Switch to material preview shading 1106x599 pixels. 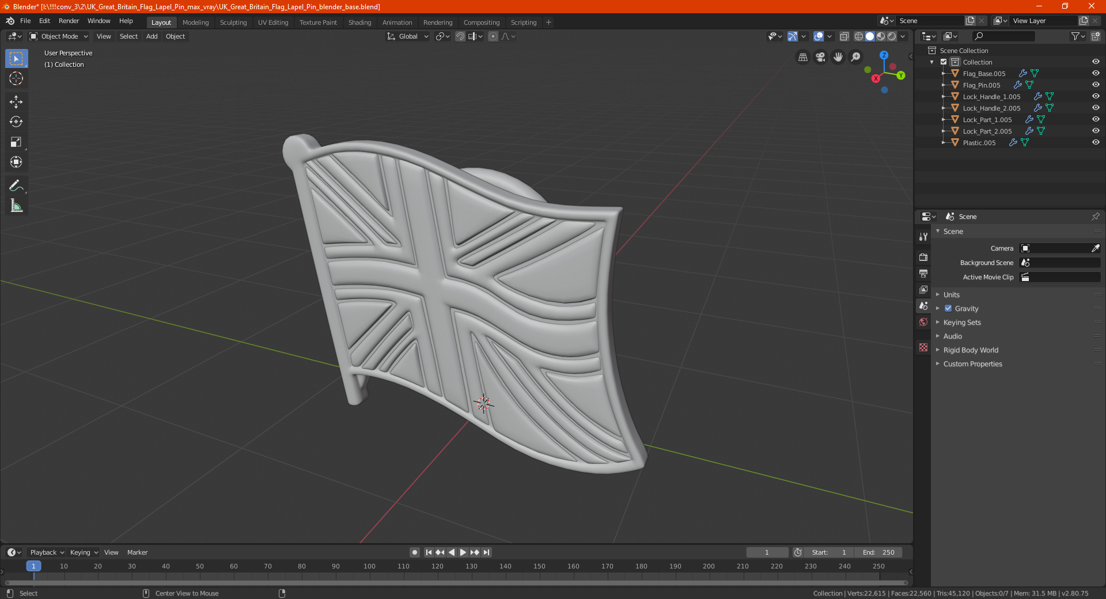click(881, 36)
